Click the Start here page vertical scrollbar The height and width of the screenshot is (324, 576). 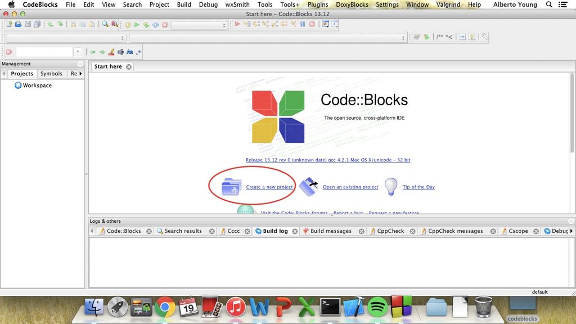pyautogui.click(x=572, y=112)
